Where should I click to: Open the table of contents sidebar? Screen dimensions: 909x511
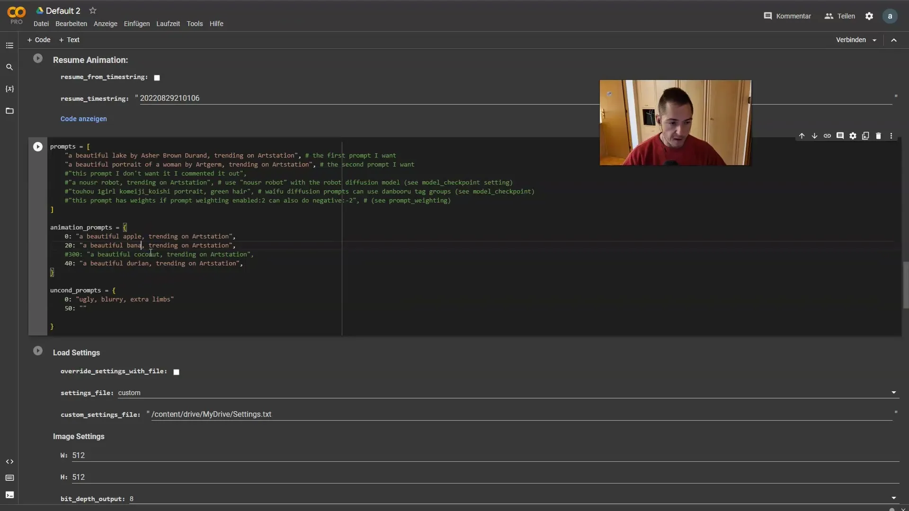tap(9, 45)
